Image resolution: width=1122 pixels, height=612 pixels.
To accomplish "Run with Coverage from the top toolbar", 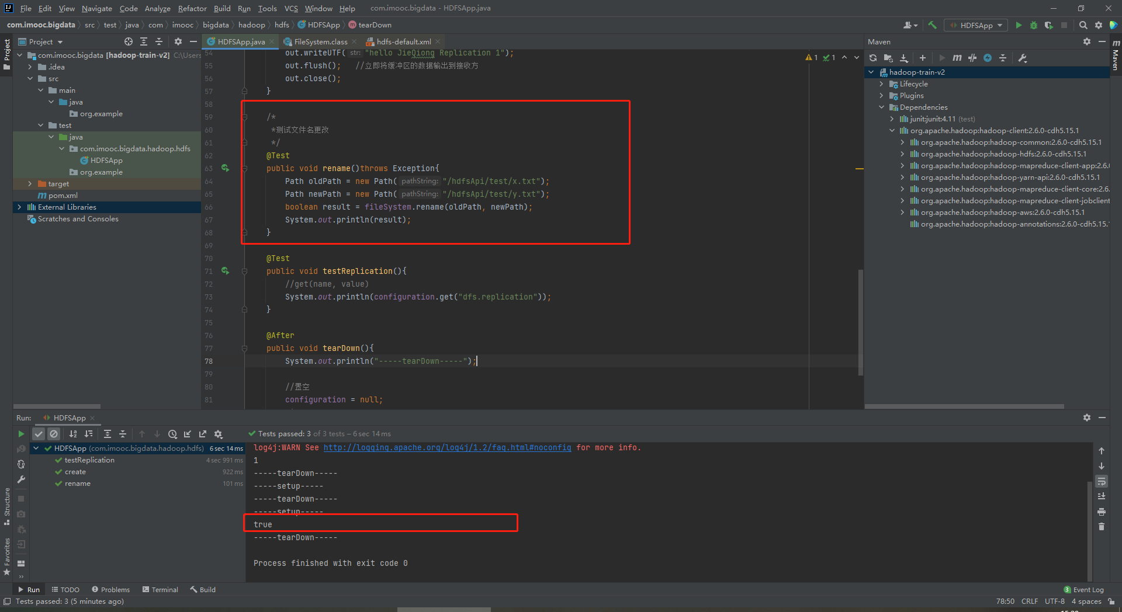I will (1048, 25).
